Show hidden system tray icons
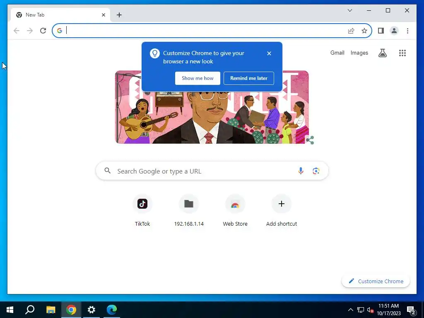 (x=350, y=310)
